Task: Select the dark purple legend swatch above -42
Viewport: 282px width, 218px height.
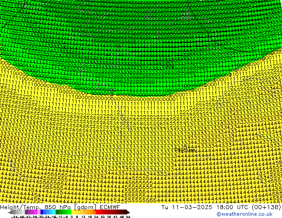Action: [26, 212]
